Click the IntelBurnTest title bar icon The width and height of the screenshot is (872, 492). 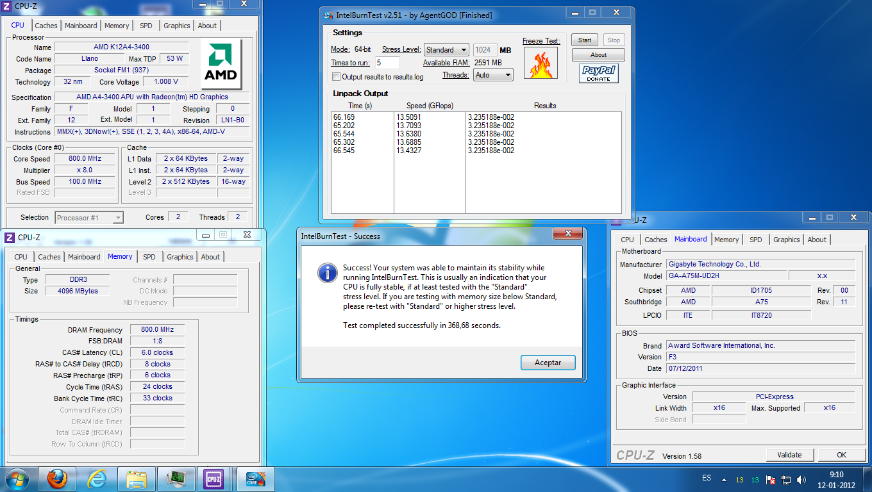[329, 15]
